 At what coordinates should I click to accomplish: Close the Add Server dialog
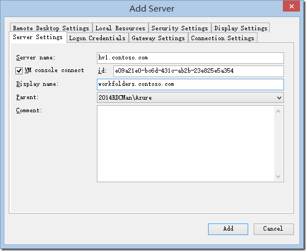(x=291, y=6)
